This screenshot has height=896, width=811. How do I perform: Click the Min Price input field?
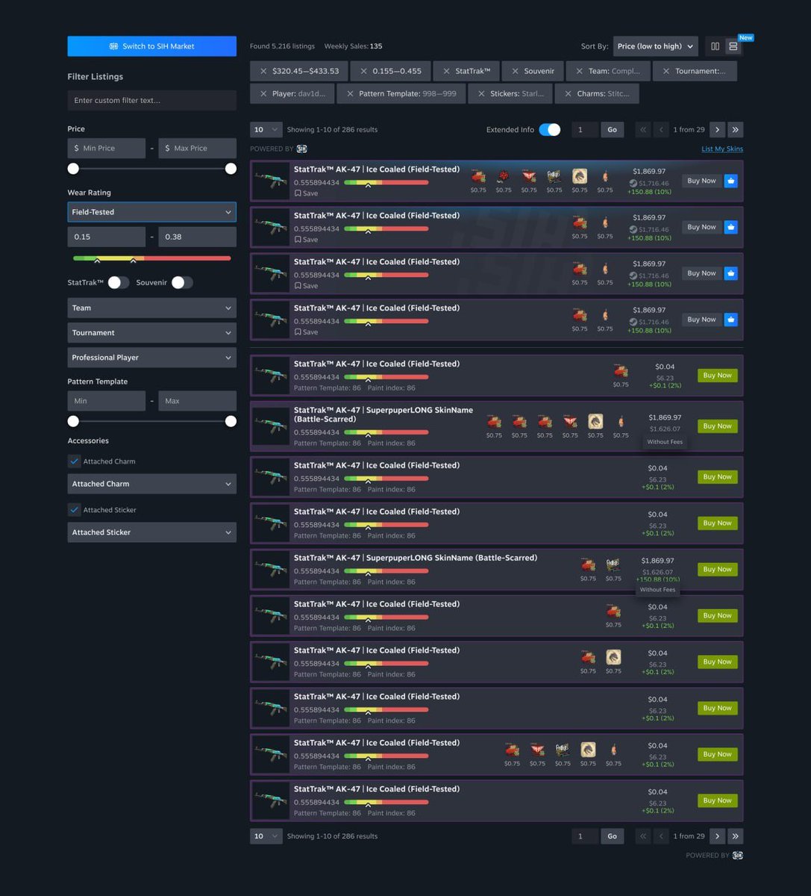107,148
